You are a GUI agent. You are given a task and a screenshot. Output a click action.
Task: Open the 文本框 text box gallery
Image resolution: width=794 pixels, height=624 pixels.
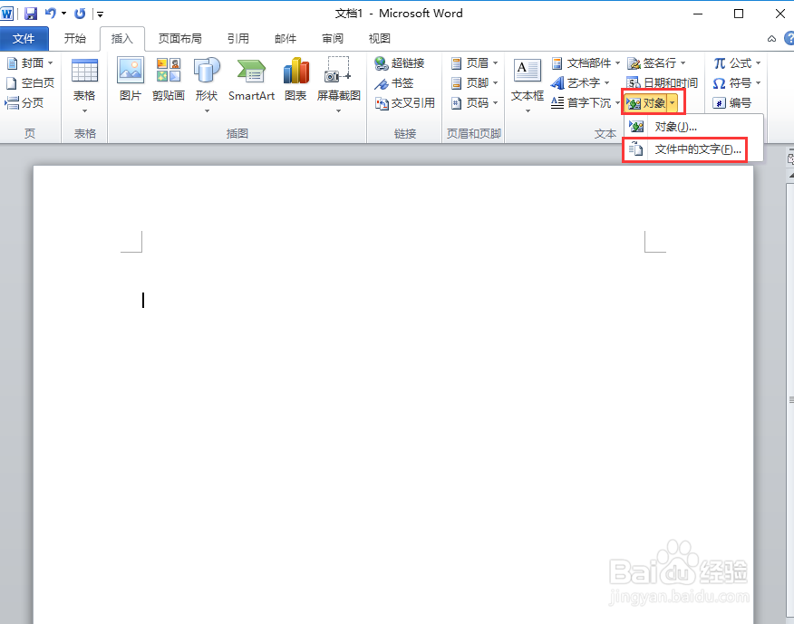(x=528, y=85)
